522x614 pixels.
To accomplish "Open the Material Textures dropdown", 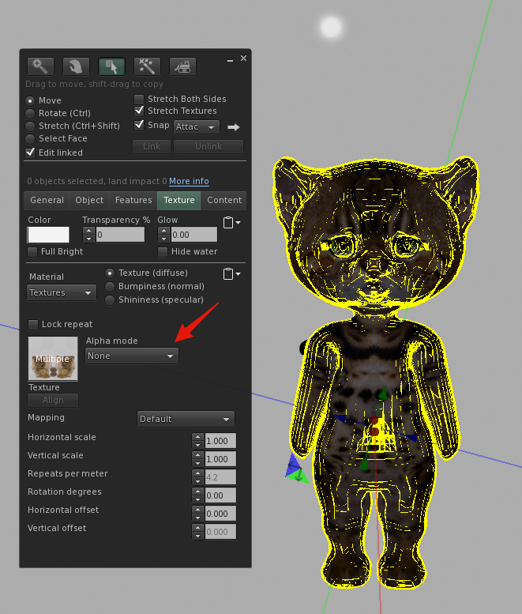I will 62,292.
